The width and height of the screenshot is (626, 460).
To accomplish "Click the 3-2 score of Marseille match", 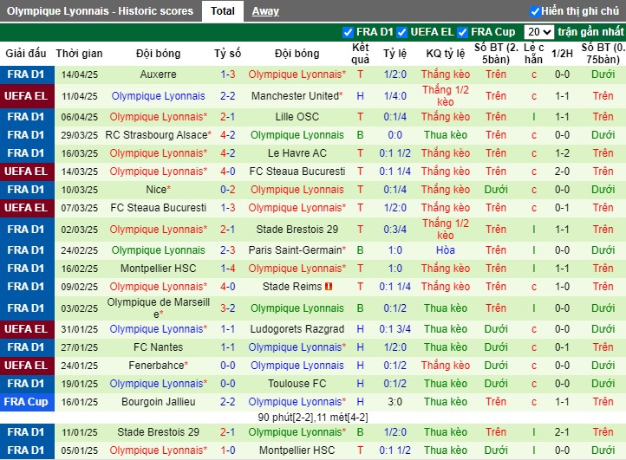I will pos(227,308).
